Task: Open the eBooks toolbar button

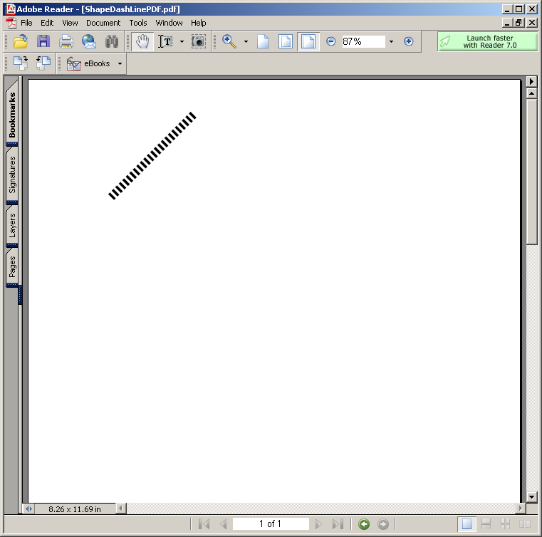Action: [x=88, y=63]
